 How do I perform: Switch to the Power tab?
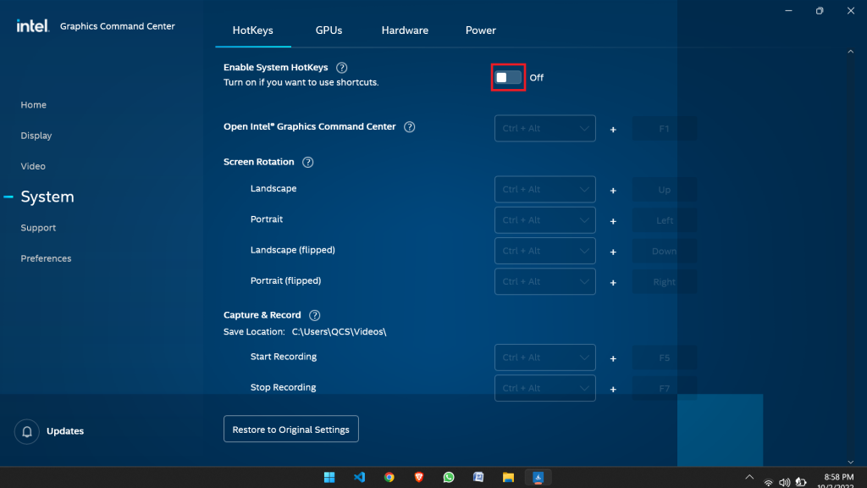481,30
